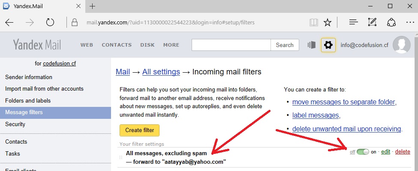Screen dimensions: 418x171
Task: Select Message filters in sidebar
Action: pos(55,112)
